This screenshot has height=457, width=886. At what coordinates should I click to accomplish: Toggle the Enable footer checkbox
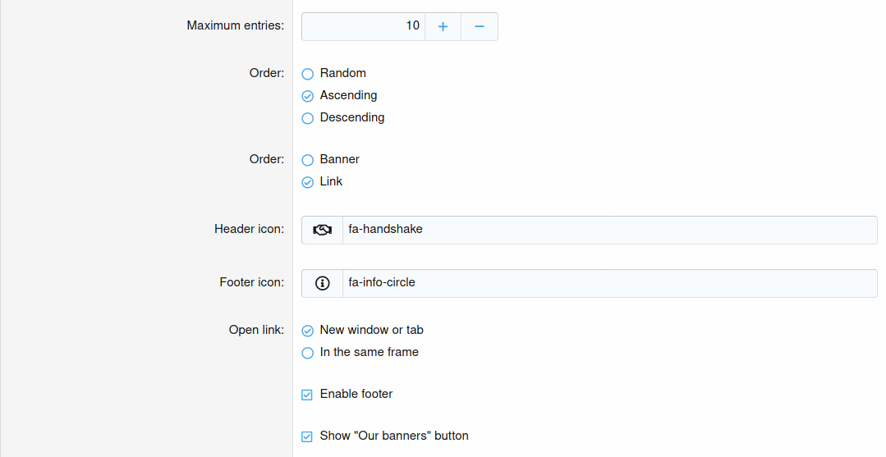tap(307, 395)
